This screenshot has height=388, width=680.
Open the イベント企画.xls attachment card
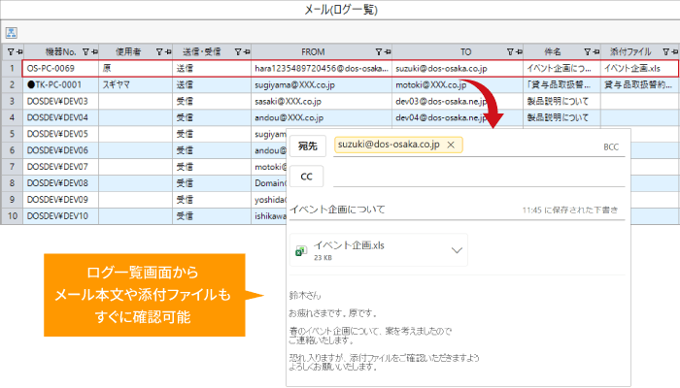[379, 250]
